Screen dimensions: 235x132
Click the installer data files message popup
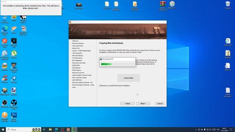[31, 8]
